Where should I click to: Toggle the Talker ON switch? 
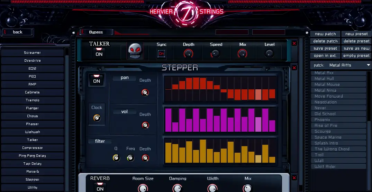point(99,53)
